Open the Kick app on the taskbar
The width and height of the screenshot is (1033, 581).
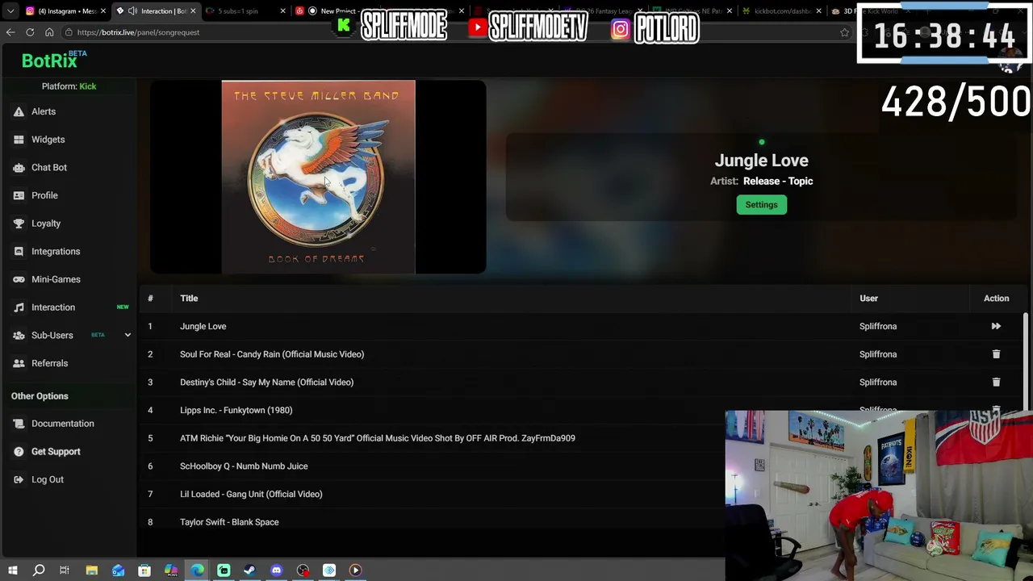[x=224, y=571]
